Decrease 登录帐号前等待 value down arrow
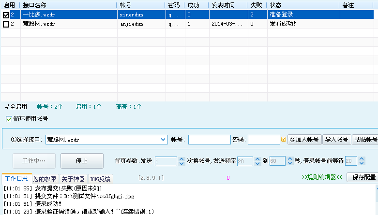The image size is (378, 215). coord(362,163)
